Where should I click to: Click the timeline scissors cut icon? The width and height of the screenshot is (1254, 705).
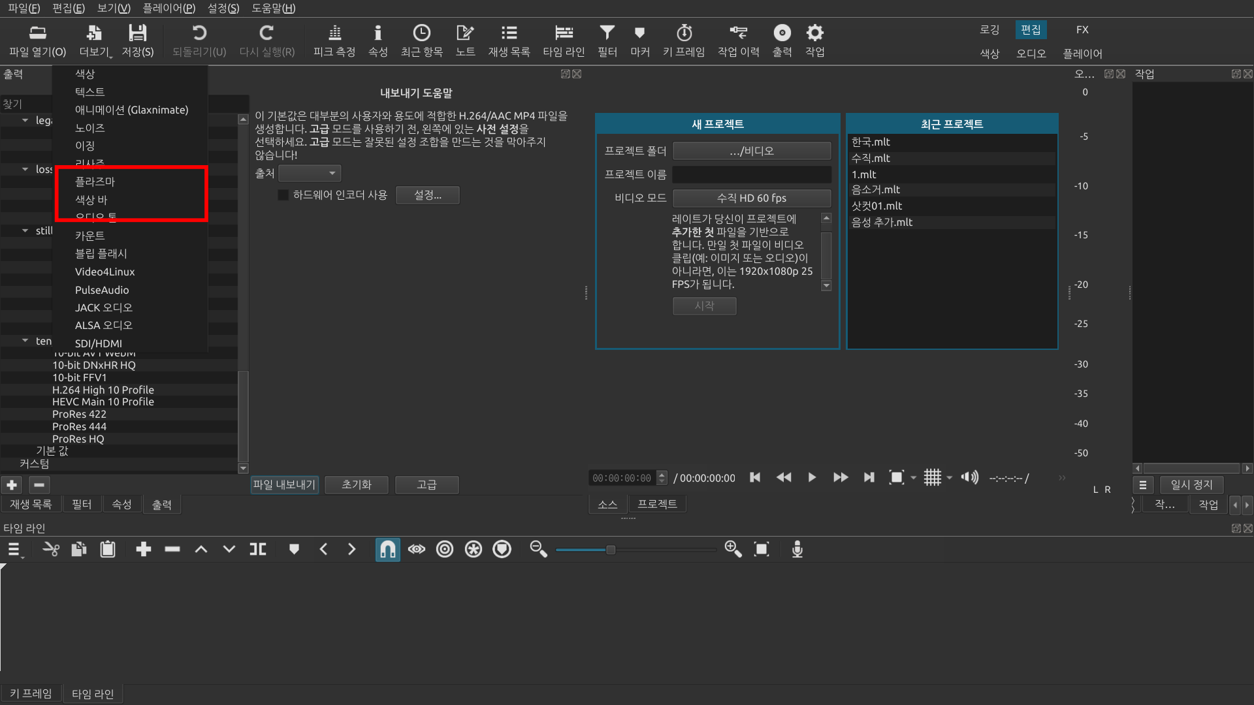(x=50, y=550)
